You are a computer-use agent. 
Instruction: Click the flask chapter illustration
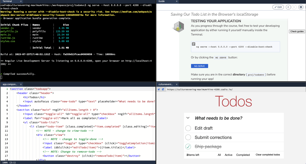pyautogui.click(x=179, y=27)
